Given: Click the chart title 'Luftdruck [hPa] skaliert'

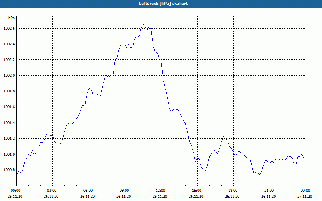Looking at the screenshot, I should [x=163, y=4].
